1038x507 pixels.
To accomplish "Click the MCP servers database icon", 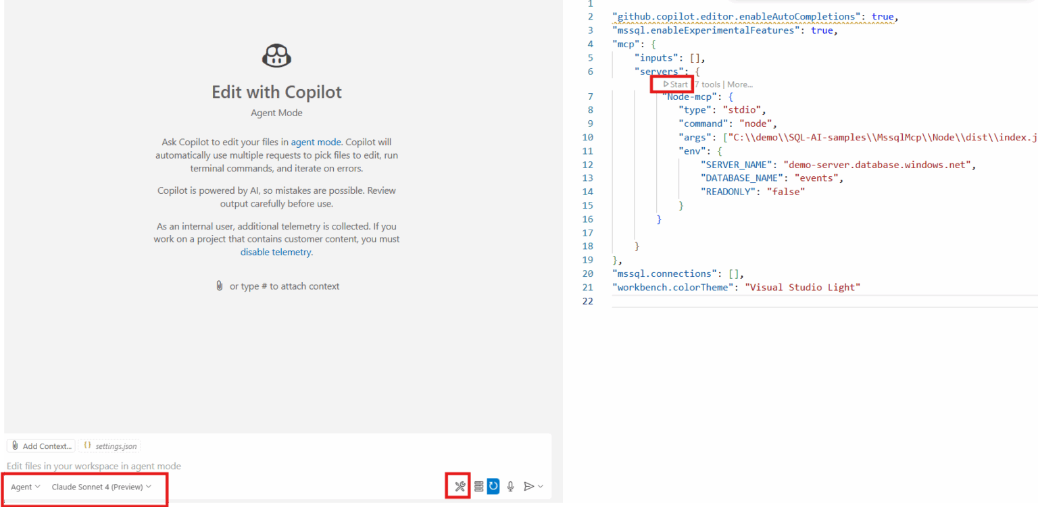I will tap(478, 486).
